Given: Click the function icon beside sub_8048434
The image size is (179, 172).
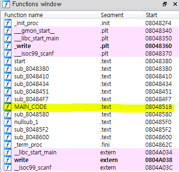Looking at the screenshot, I should point(8,84).
